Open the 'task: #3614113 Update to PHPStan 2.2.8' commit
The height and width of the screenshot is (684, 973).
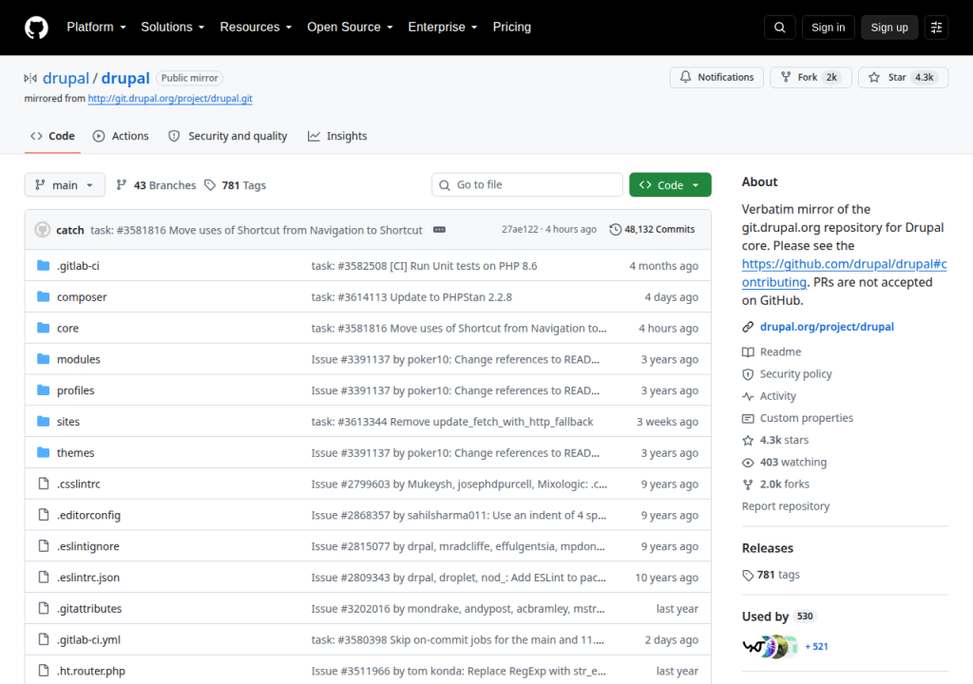coord(411,296)
